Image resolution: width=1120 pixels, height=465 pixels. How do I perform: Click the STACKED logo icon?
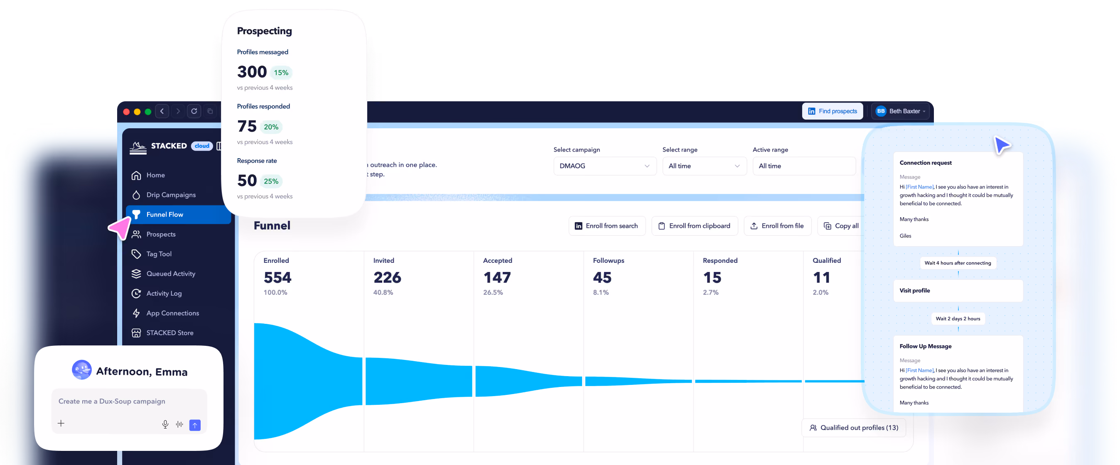(x=138, y=147)
